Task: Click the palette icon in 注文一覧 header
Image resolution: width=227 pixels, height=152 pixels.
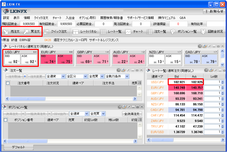Action: (123, 70)
